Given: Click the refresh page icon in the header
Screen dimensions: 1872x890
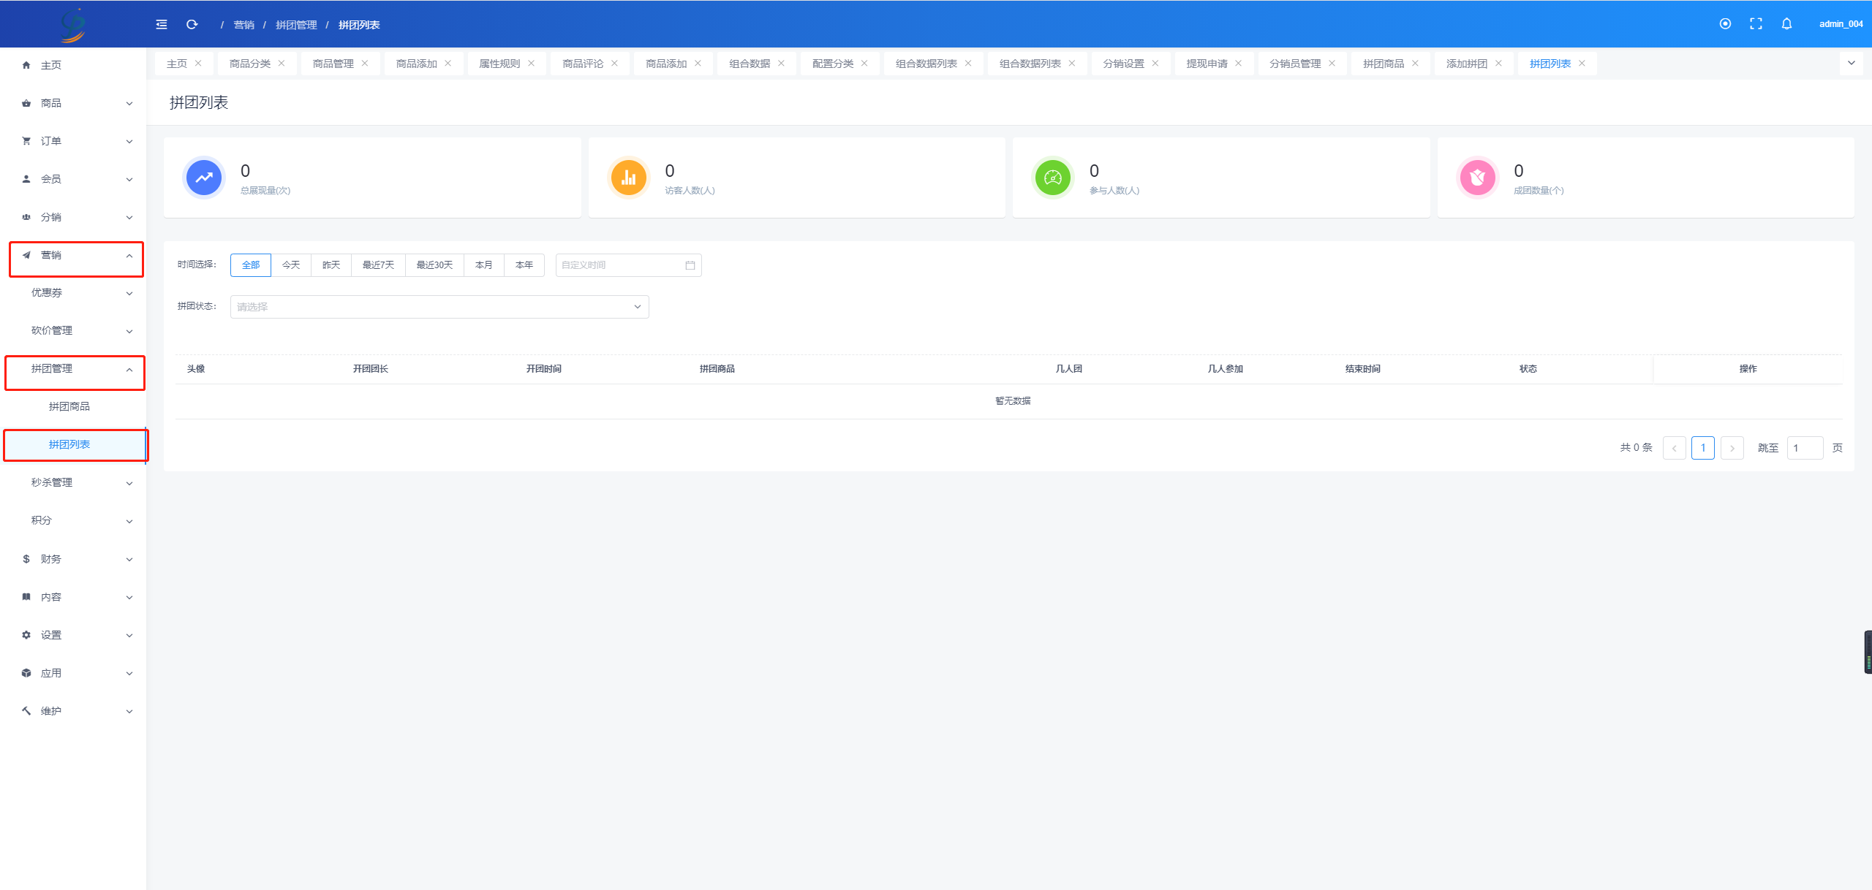Looking at the screenshot, I should [x=192, y=25].
